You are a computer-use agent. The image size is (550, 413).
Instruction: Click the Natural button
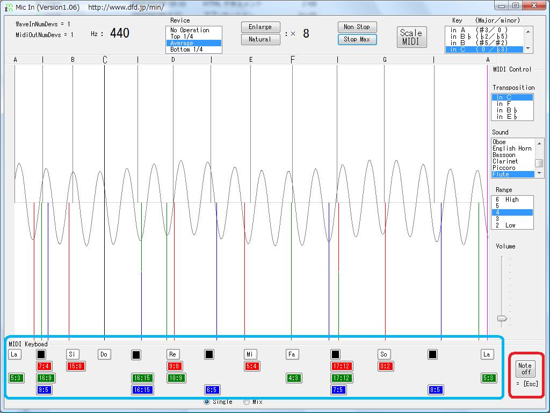(x=260, y=39)
